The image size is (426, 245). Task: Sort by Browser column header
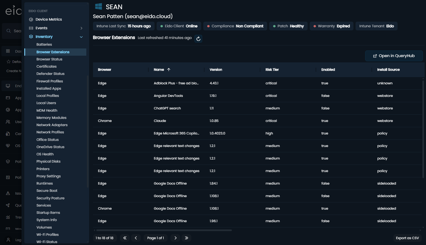click(x=104, y=70)
